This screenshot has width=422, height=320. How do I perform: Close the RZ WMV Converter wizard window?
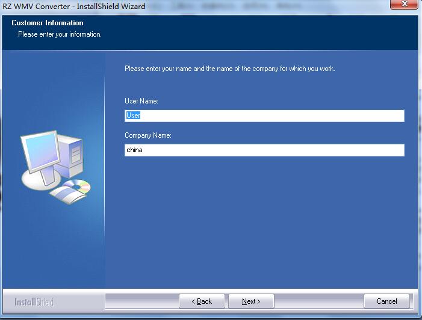tap(404, 4)
